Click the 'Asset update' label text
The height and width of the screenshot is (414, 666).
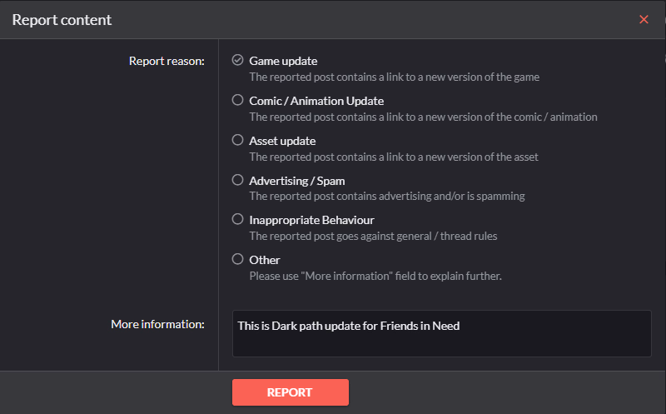tap(282, 141)
